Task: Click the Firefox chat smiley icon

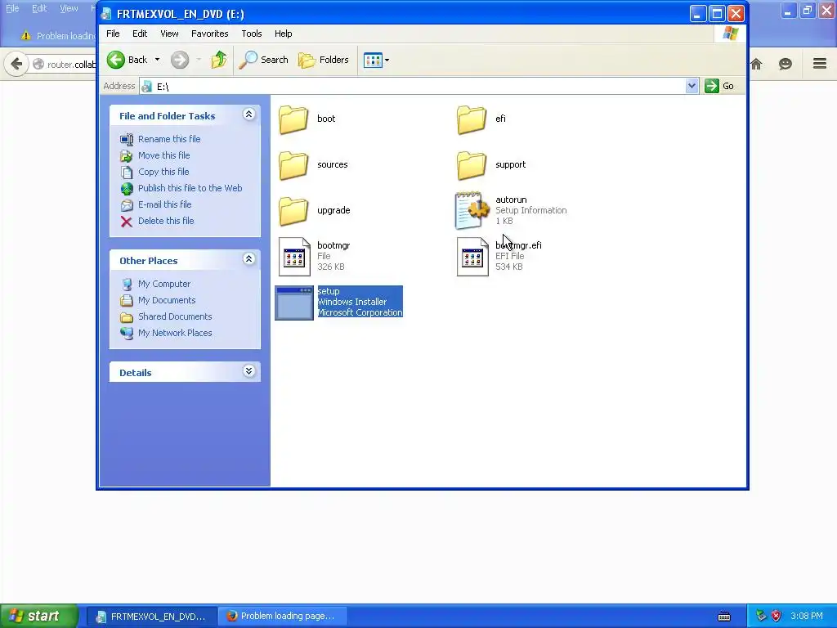Action: click(786, 64)
